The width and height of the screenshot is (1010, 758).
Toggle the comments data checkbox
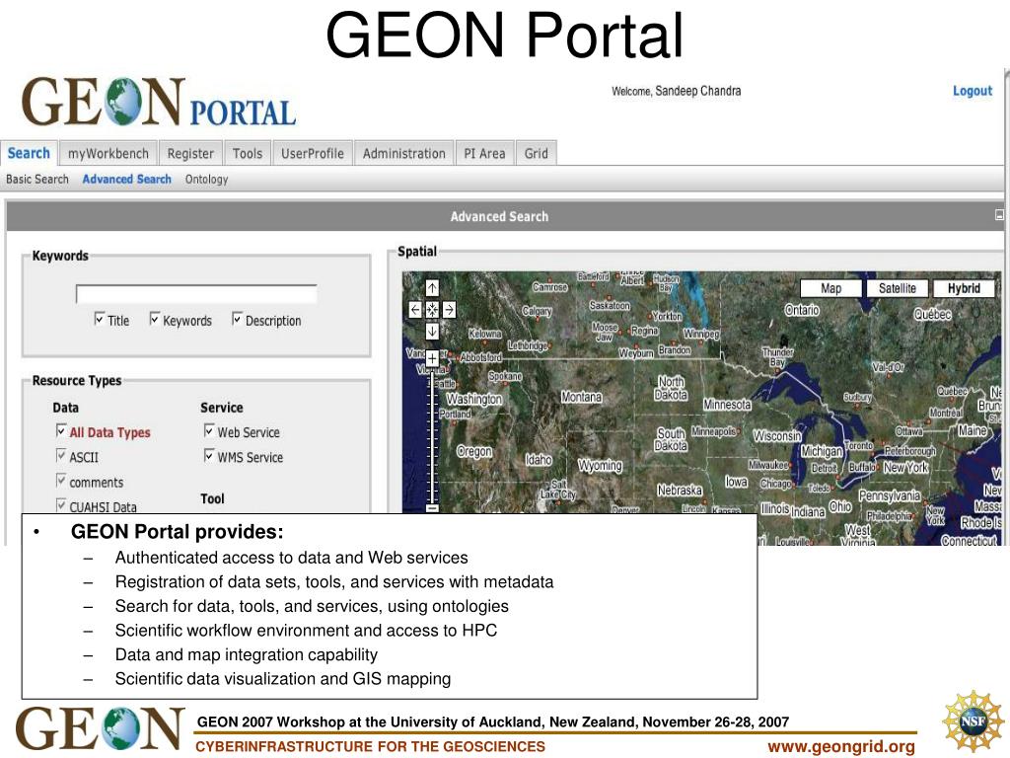point(61,481)
